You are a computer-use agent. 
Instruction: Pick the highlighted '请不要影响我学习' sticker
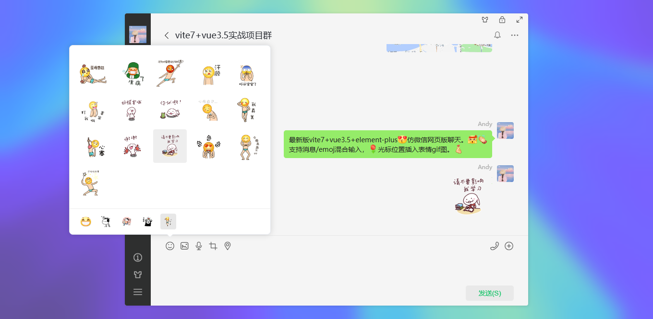[170, 146]
